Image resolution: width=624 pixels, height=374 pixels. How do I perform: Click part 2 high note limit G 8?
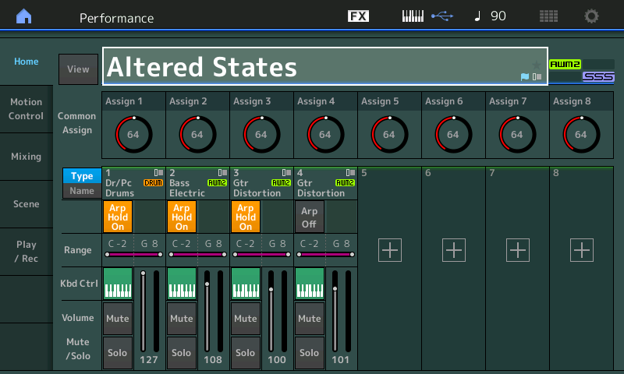pos(213,244)
